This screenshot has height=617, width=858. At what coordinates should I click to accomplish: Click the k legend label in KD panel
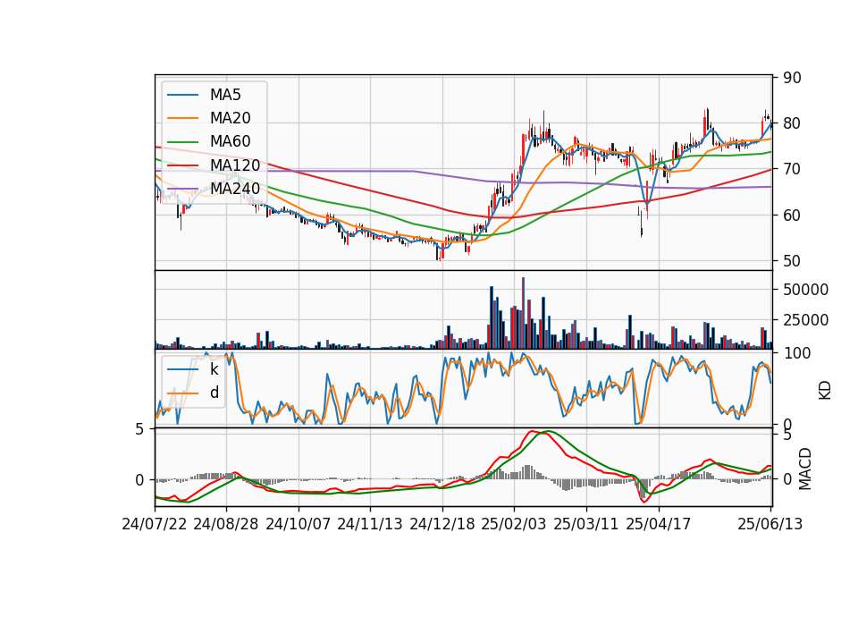point(214,369)
